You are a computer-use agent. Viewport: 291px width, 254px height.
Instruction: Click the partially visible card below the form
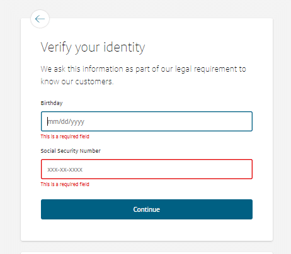point(147,253)
